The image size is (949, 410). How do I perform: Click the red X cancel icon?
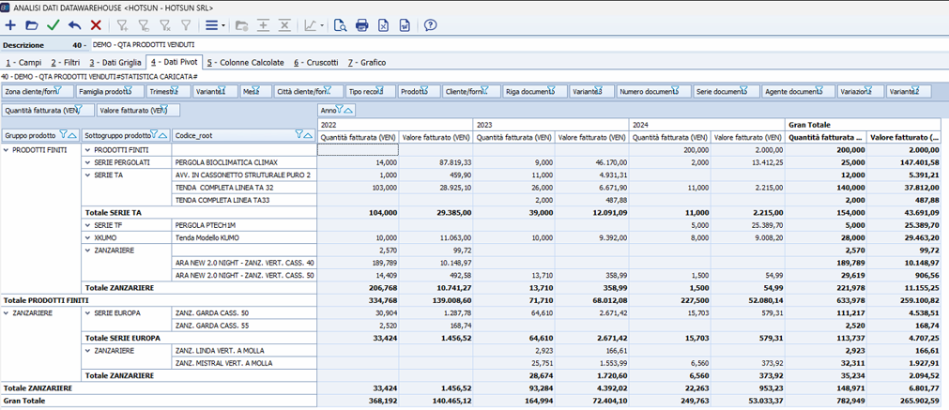coord(96,25)
